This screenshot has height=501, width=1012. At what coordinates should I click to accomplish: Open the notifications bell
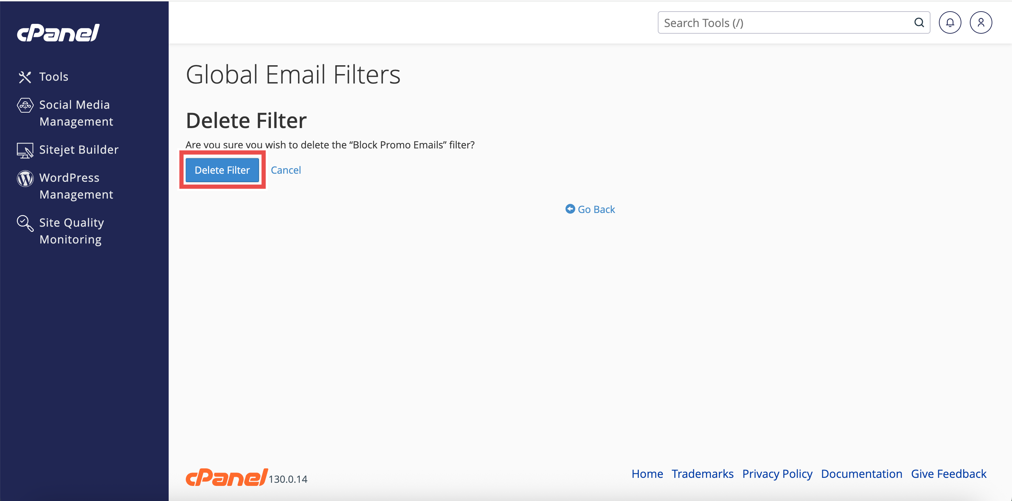coord(949,23)
